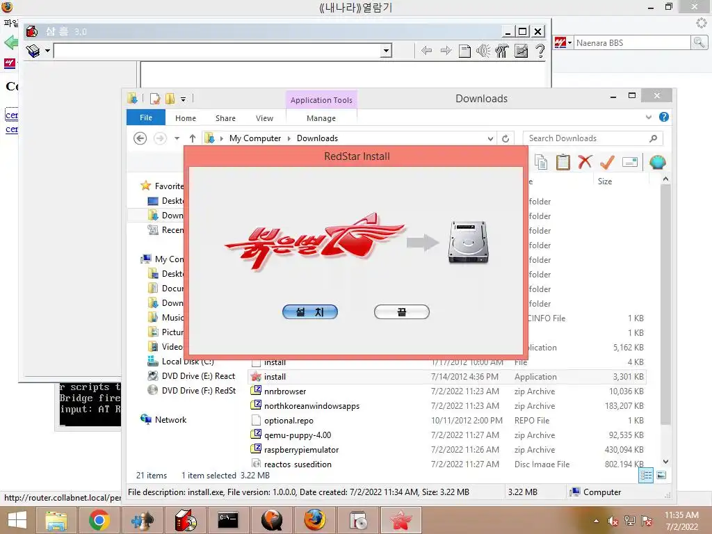Open the Windows Start button

tap(17, 520)
